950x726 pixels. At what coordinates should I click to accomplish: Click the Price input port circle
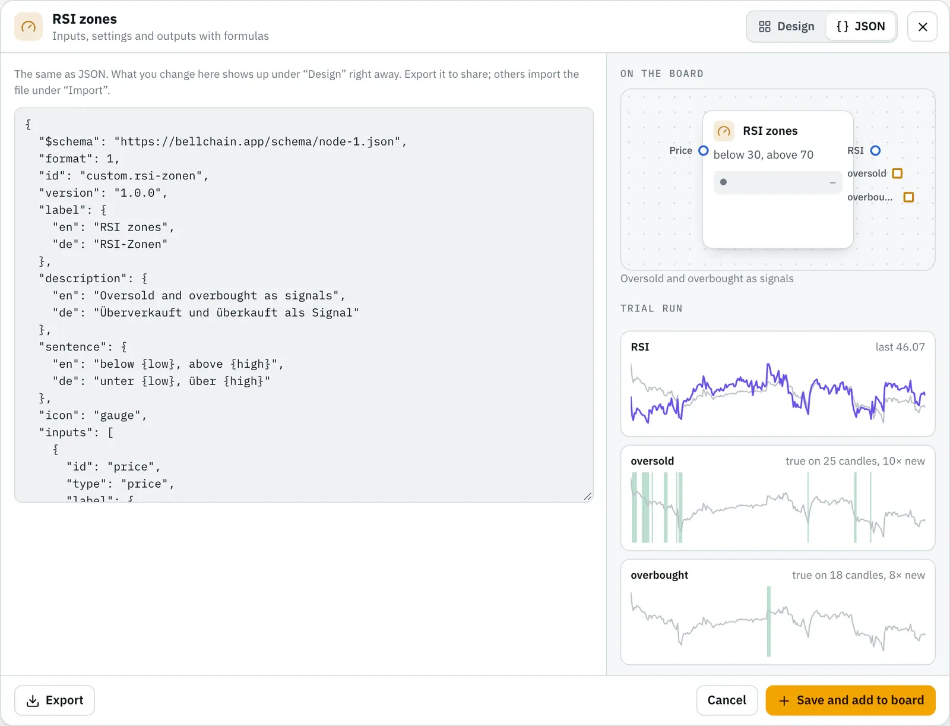click(x=704, y=150)
